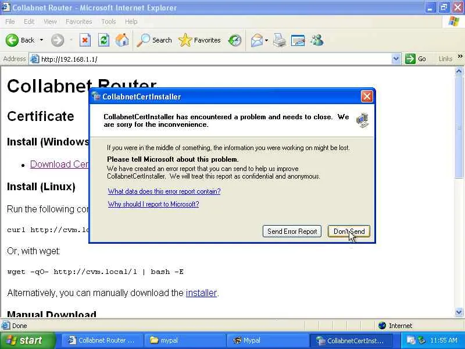
Task: Click the Windows flag logo icon
Action: click(x=454, y=22)
